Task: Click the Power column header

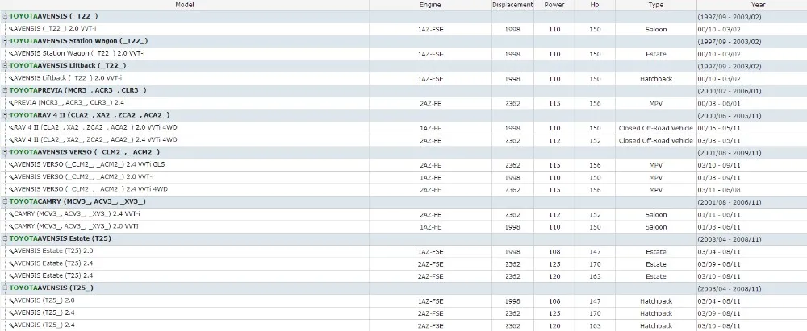Action: (554, 5)
